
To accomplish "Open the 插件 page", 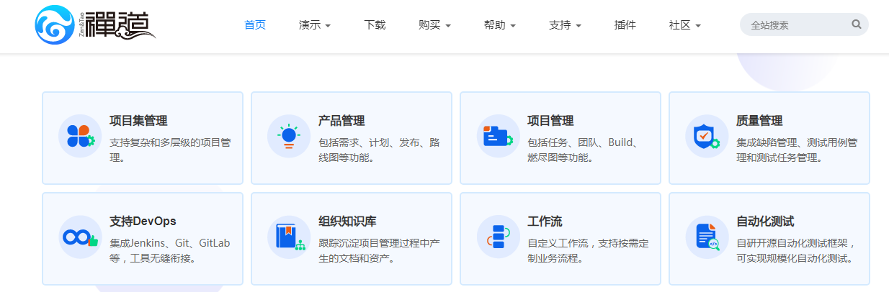I will (x=625, y=24).
